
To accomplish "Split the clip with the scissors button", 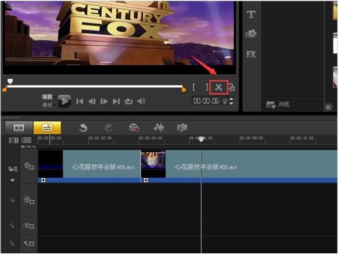I will [x=219, y=87].
